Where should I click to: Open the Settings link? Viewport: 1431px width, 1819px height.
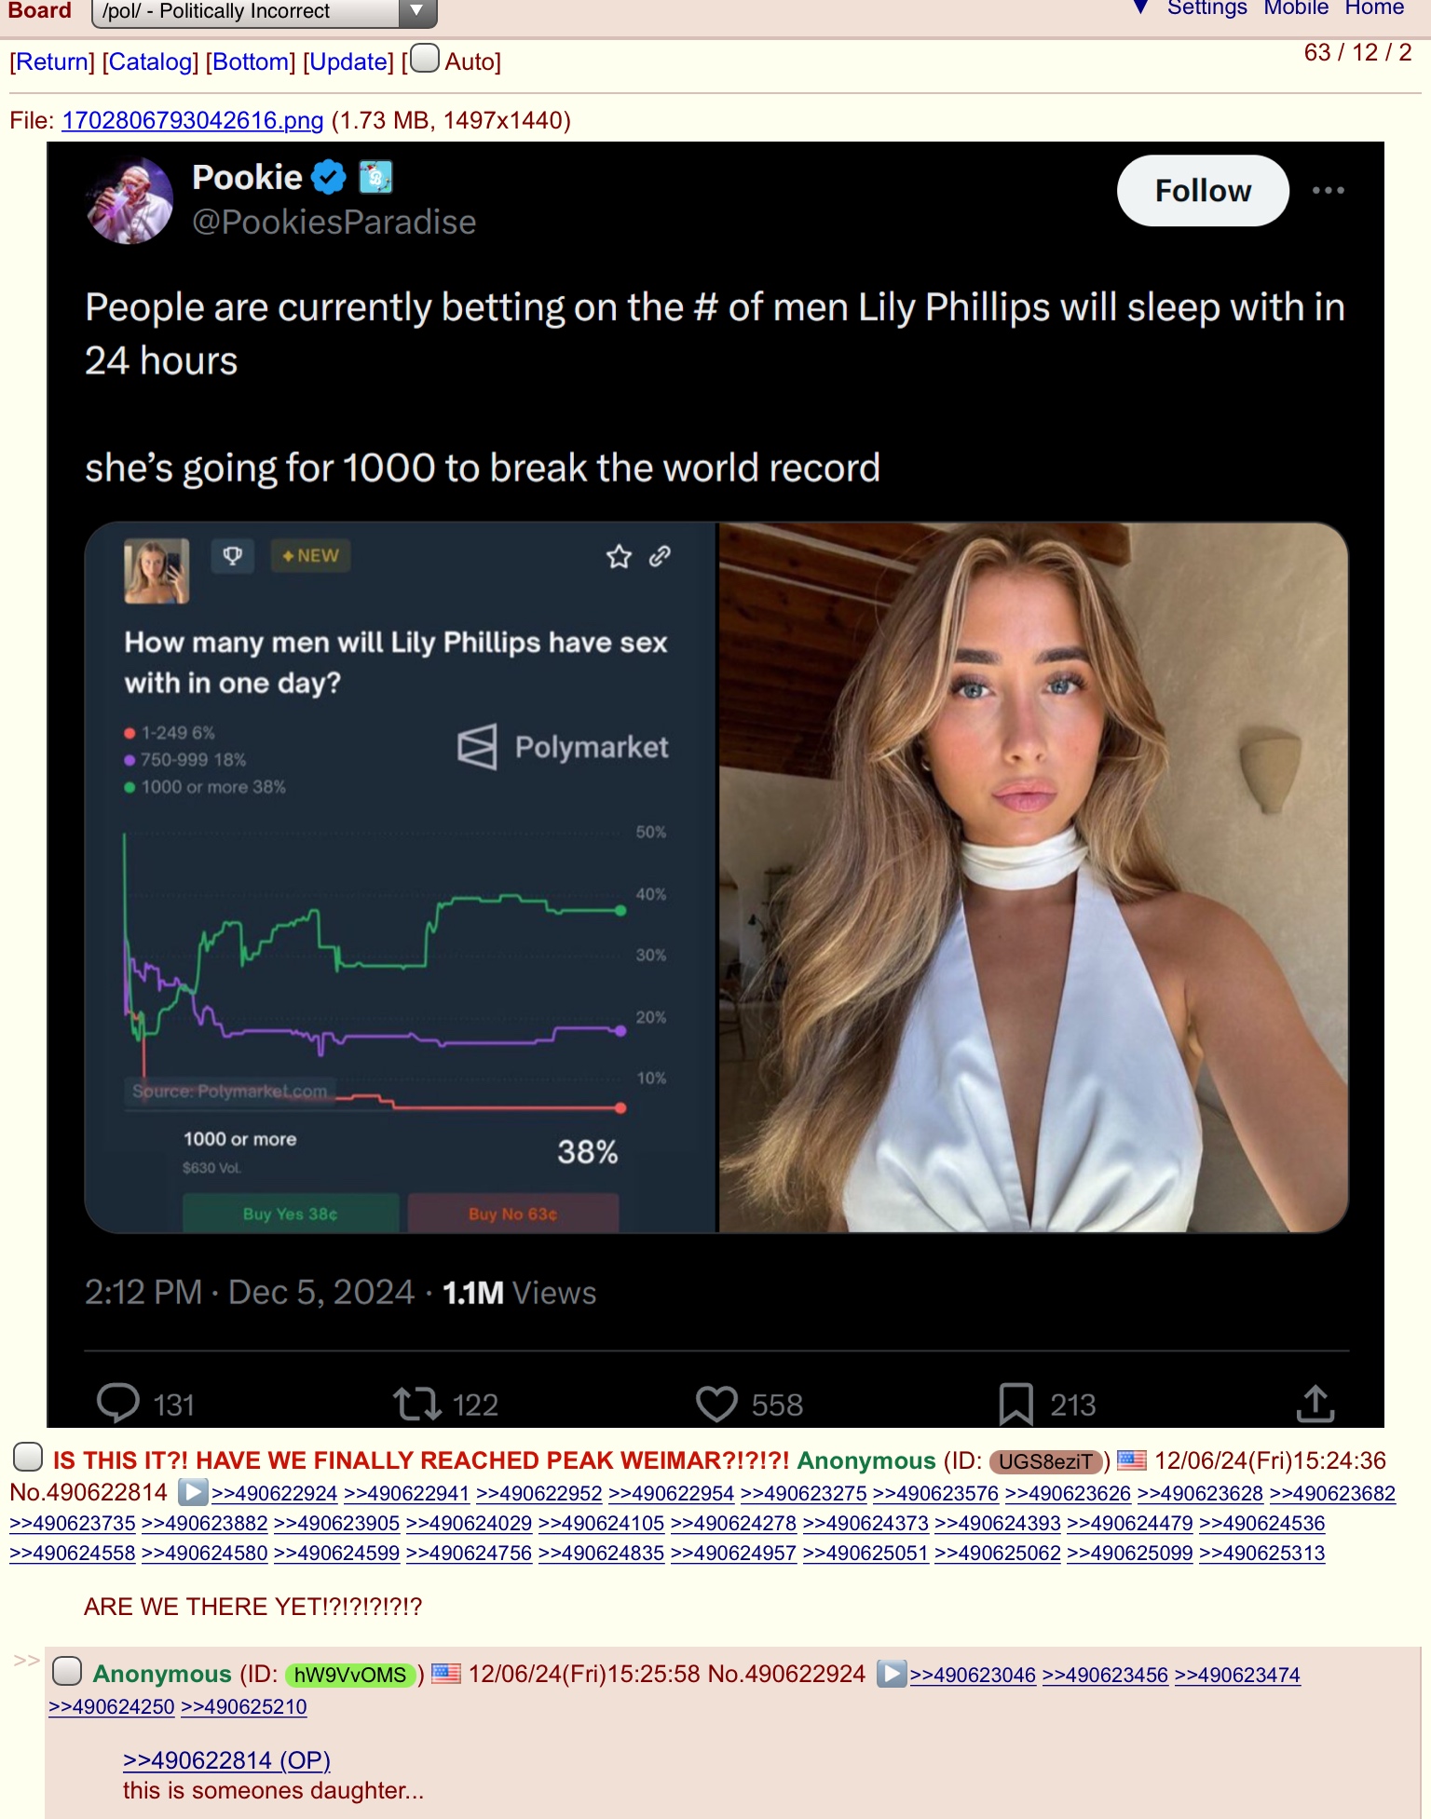point(1206,8)
